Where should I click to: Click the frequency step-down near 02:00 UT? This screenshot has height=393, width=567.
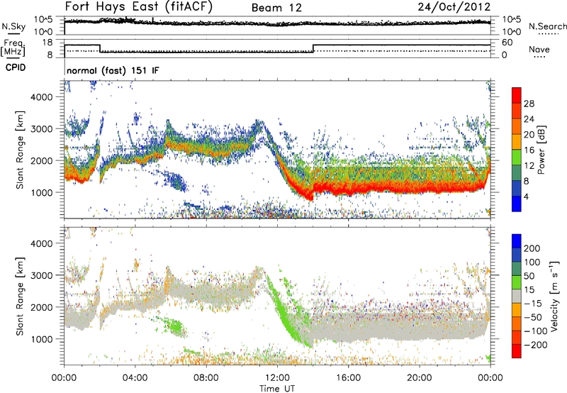(100, 48)
